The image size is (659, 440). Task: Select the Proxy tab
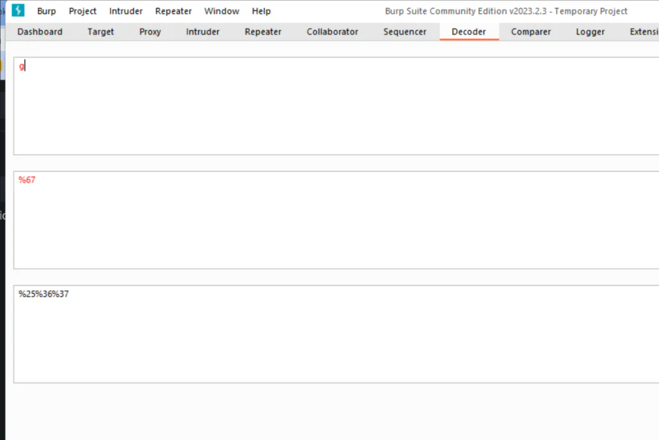(150, 32)
